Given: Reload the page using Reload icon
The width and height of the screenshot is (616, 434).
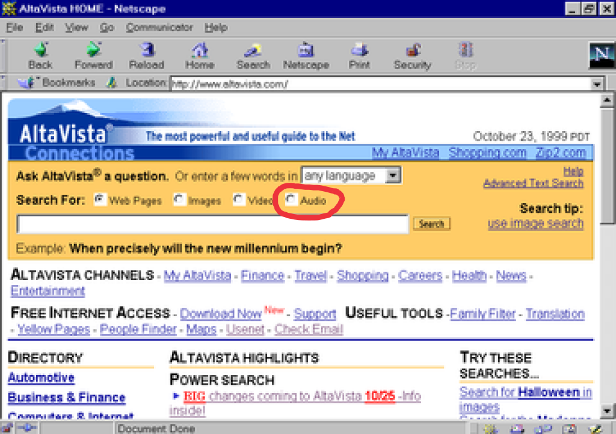Looking at the screenshot, I should pyautogui.click(x=147, y=56).
